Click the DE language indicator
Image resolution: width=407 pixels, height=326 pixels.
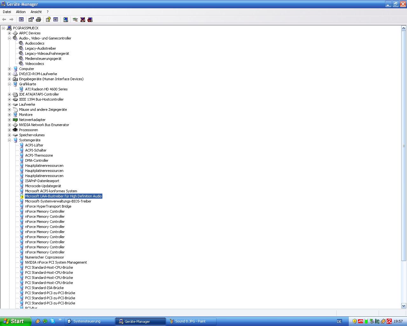(x=339, y=322)
